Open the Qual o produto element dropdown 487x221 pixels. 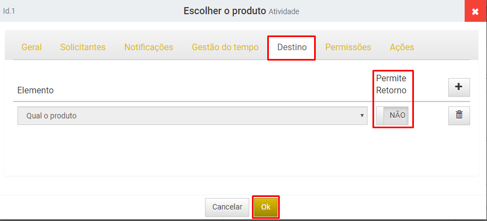193,116
